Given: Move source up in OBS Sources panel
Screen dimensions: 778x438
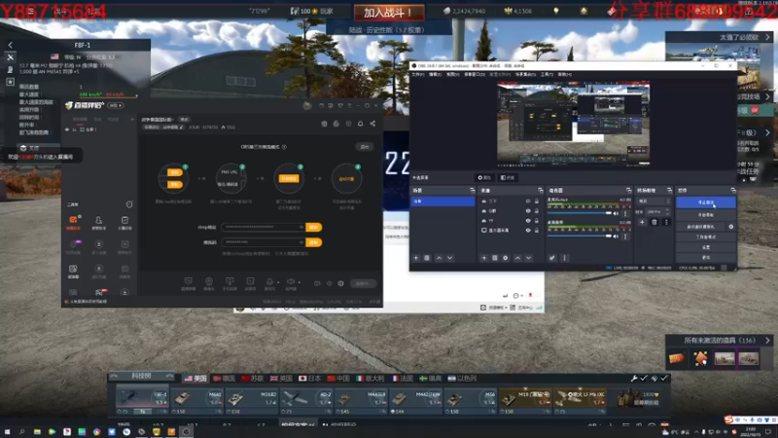Looking at the screenshot, I should pyautogui.click(x=517, y=258).
